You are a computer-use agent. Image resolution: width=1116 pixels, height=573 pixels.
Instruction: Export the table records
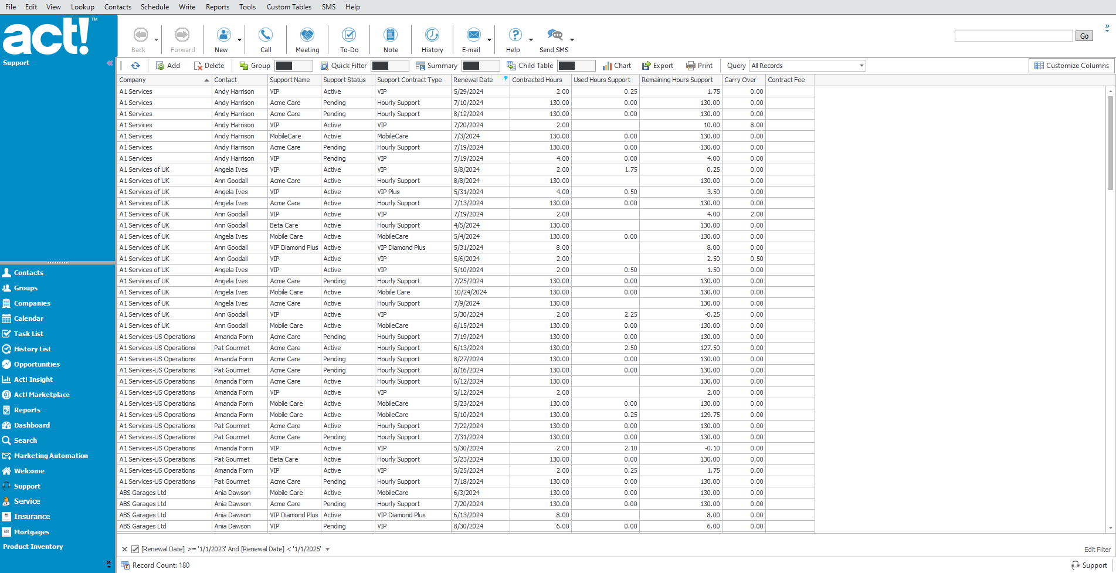click(x=658, y=66)
